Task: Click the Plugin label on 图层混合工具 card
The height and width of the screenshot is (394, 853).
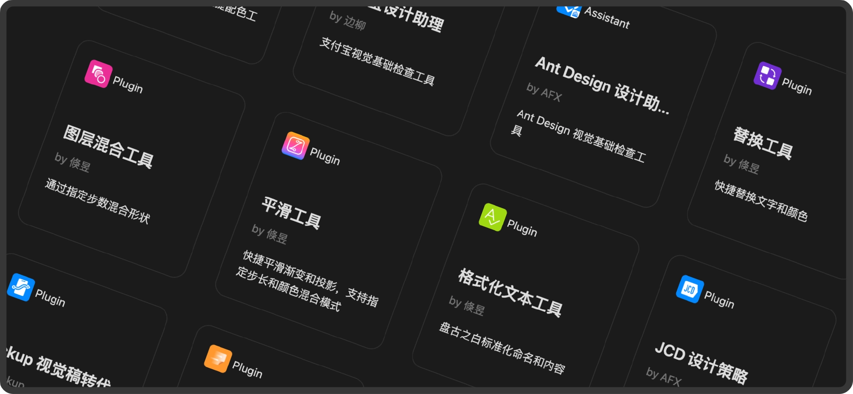Action: click(x=128, y=84)
